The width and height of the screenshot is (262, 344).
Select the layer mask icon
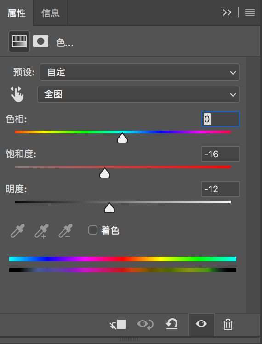[40, 41]
